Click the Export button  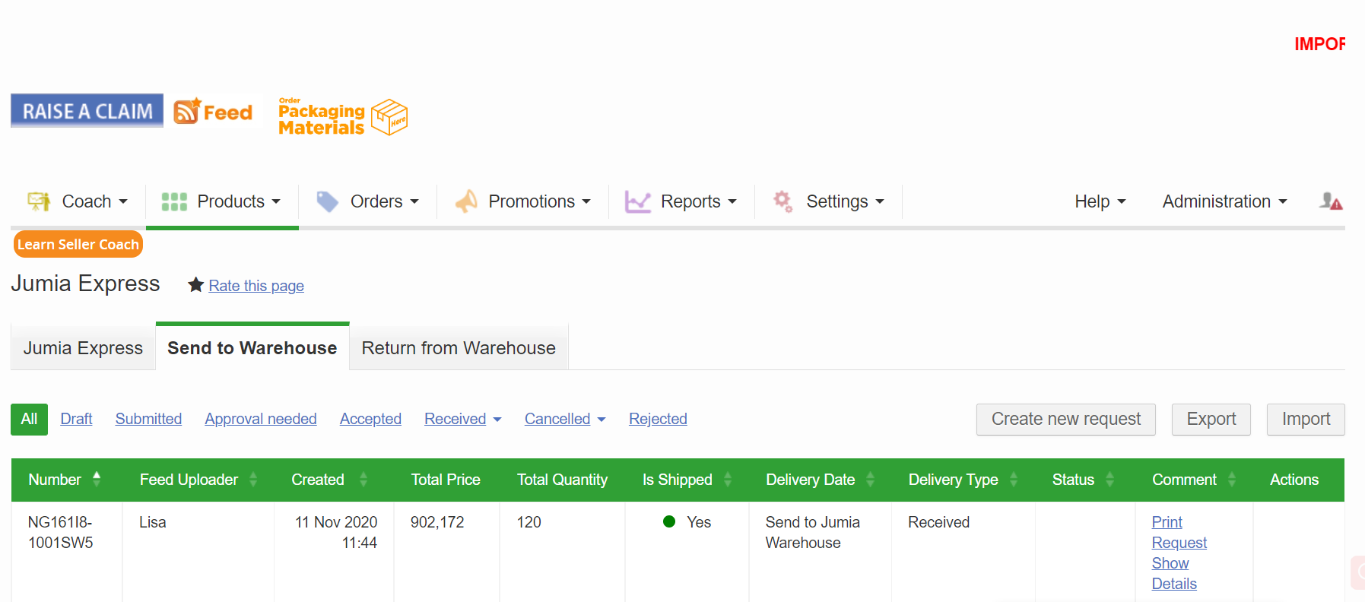pos(1211,419)
